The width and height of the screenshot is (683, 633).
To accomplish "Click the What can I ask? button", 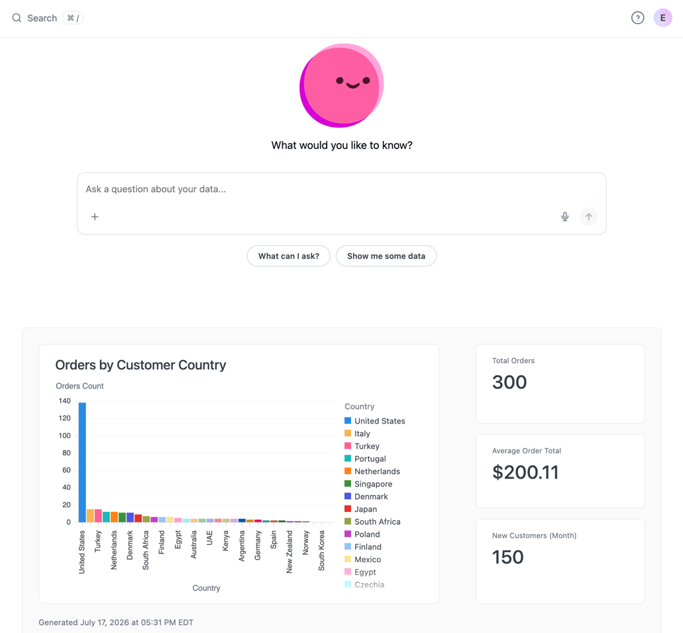I will 288,256.
